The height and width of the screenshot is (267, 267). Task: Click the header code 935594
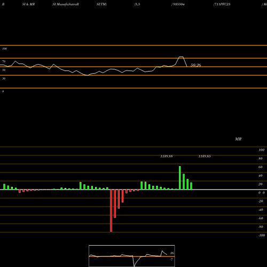[178, 4]
